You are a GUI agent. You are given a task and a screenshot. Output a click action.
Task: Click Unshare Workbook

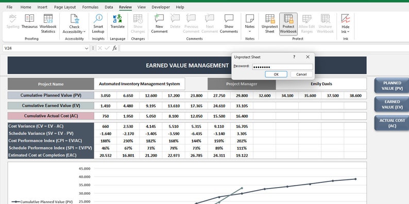(325, 24)
